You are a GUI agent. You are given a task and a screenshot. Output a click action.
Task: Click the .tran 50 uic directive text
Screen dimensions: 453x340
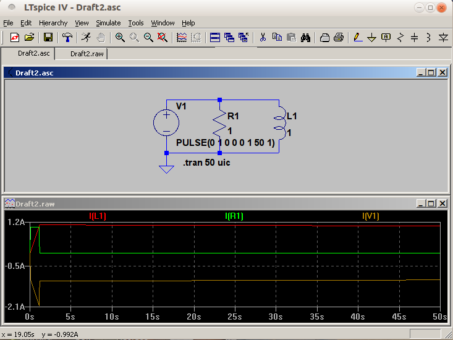pos(206,163)
